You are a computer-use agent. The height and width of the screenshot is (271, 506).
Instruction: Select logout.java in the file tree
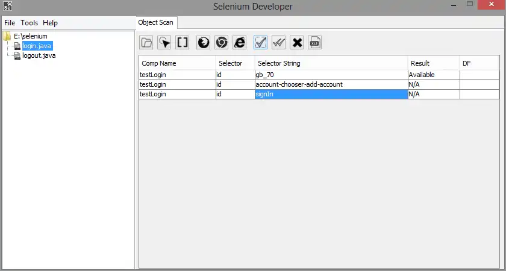point(39,55)
